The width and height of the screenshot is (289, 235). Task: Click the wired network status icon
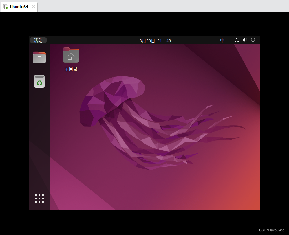(237, 40)
